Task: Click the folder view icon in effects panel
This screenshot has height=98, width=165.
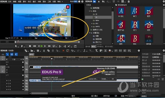Action: 94,2
